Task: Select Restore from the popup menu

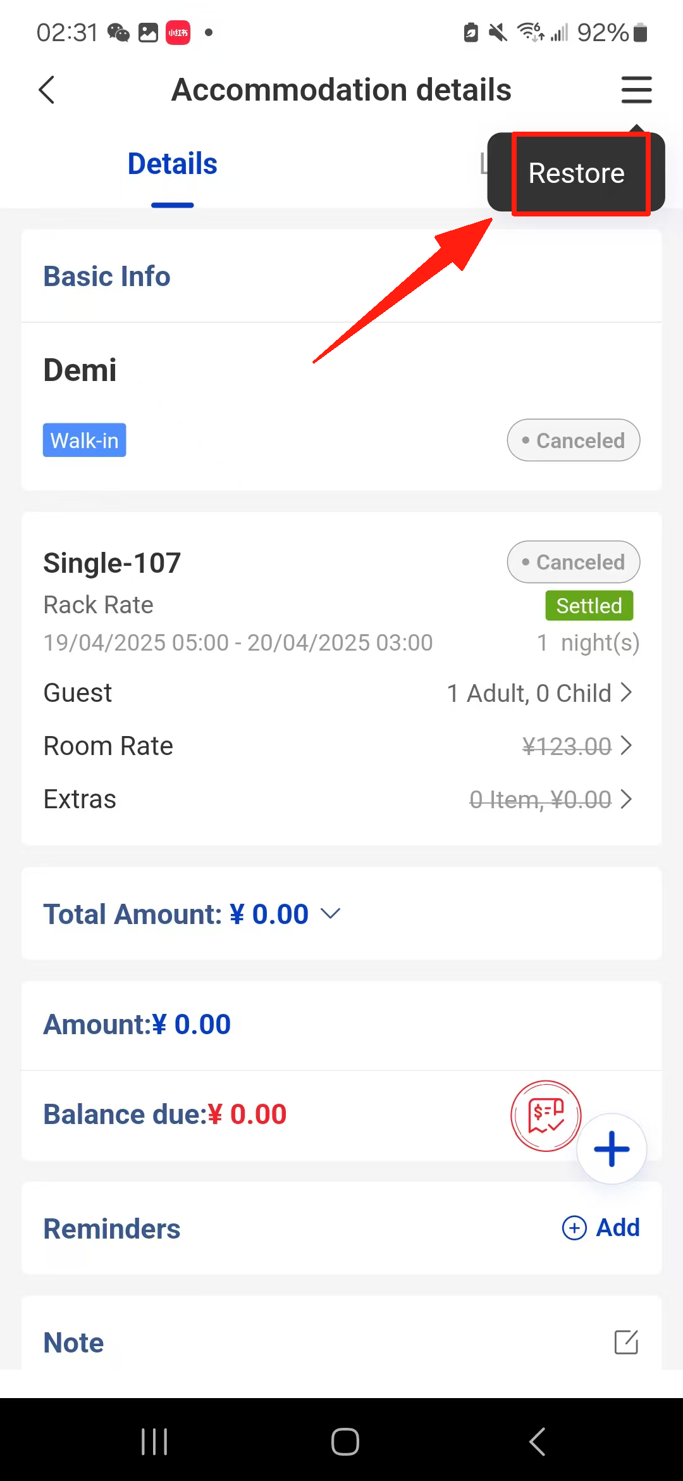Action: [x=577, y=173]
